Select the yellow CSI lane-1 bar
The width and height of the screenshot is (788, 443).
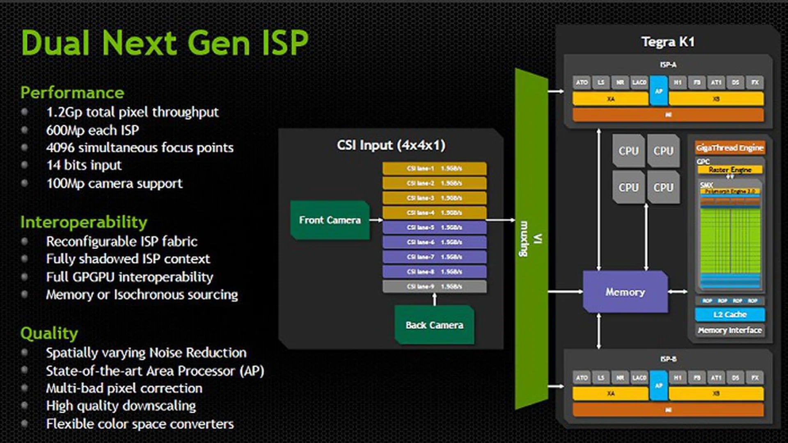click(x=434, y=169)
